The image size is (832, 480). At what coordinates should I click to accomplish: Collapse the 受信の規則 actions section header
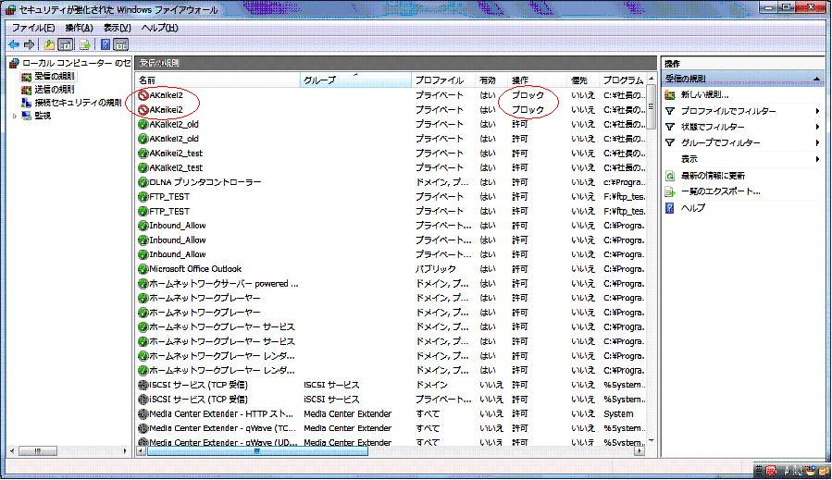816,80
